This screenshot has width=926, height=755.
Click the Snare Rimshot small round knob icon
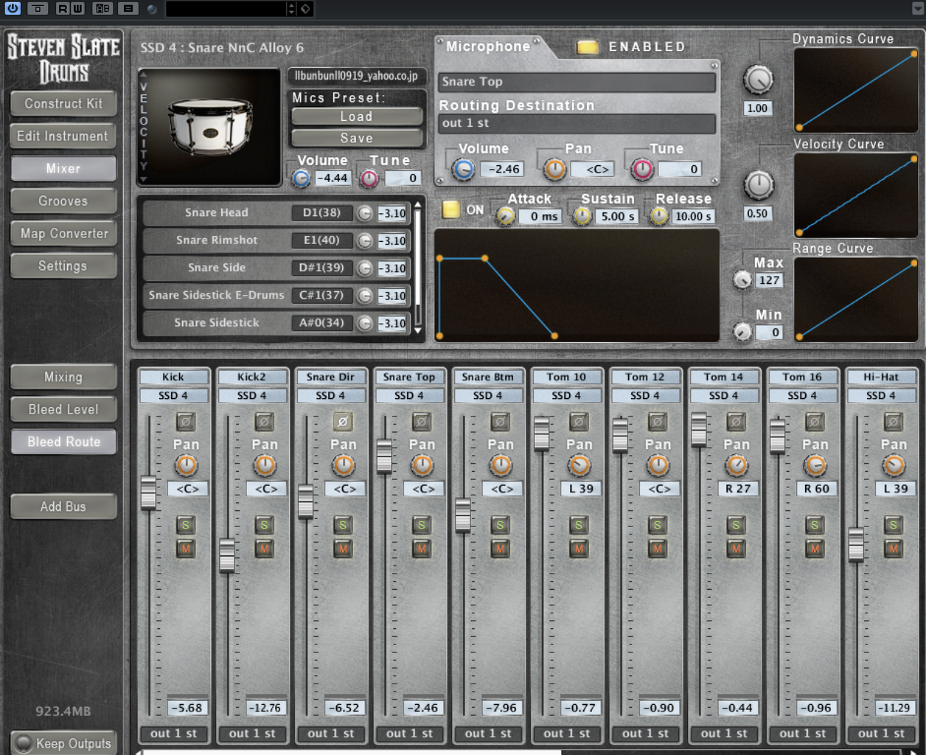(x=364, y=240)
